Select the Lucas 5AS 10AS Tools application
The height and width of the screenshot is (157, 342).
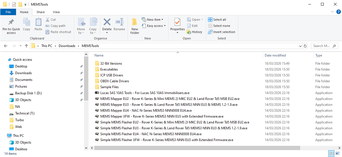click(145, 93)
